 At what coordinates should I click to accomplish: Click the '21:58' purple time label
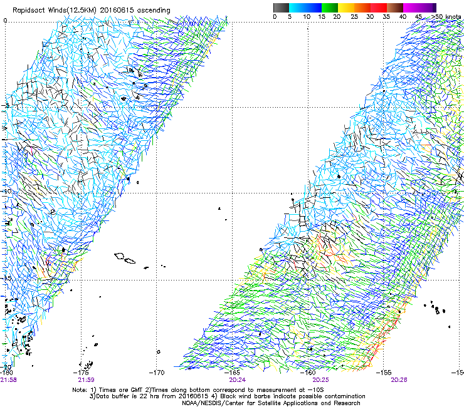coord(9,380)
